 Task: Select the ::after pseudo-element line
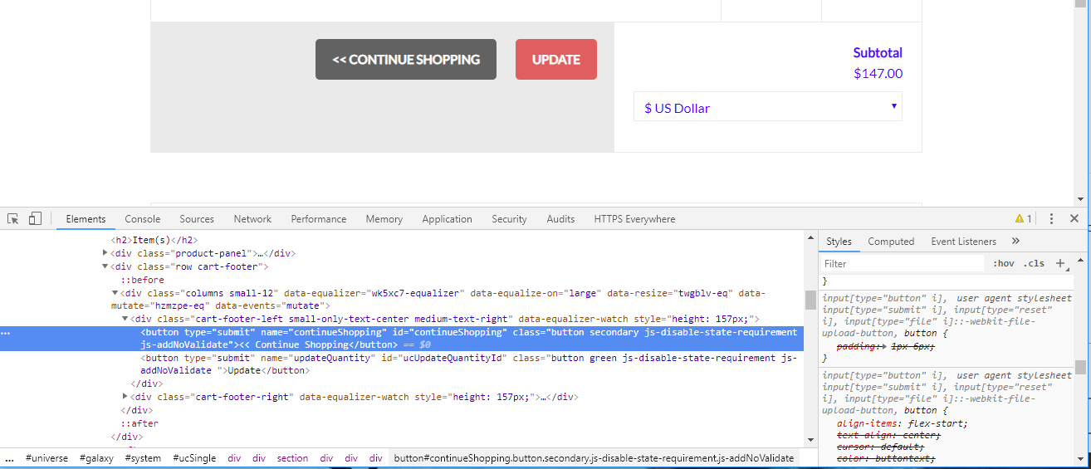[139, 423]
